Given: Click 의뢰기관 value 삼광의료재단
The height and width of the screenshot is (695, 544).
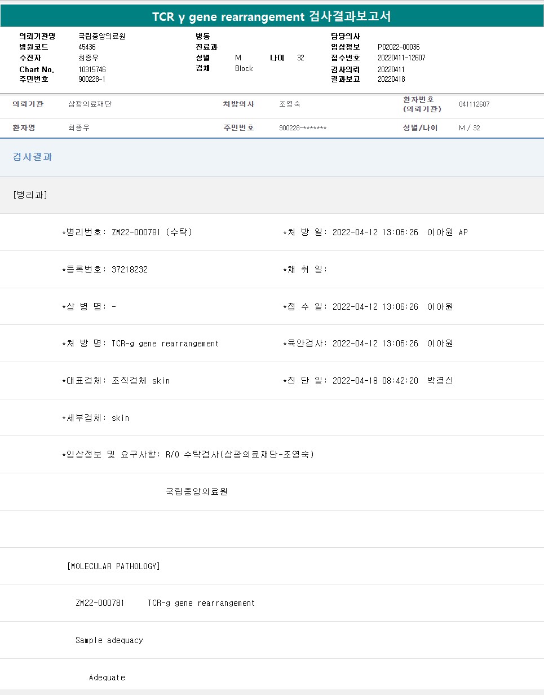Looking at the screenshot, I should pyautogui.click(x=90, y=104).
